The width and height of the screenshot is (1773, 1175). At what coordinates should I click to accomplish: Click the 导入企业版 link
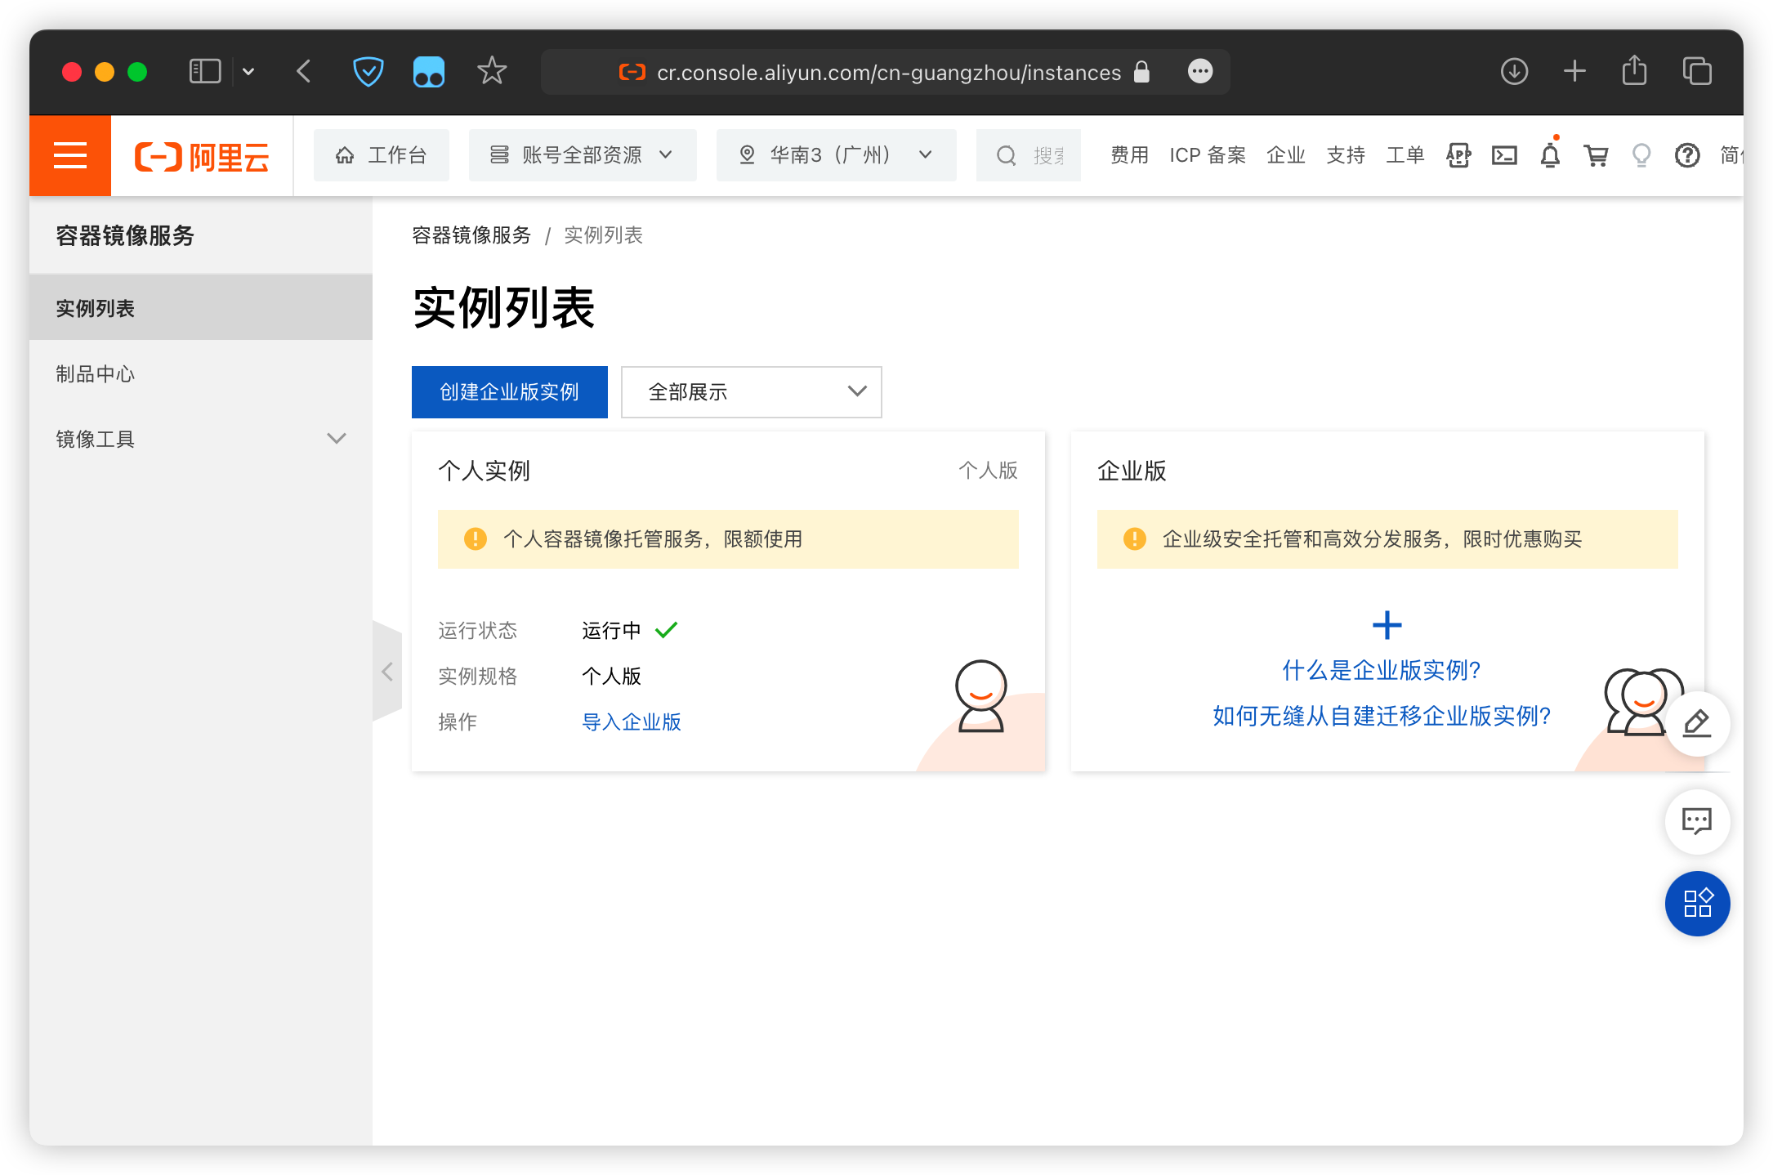click(631, 722)
